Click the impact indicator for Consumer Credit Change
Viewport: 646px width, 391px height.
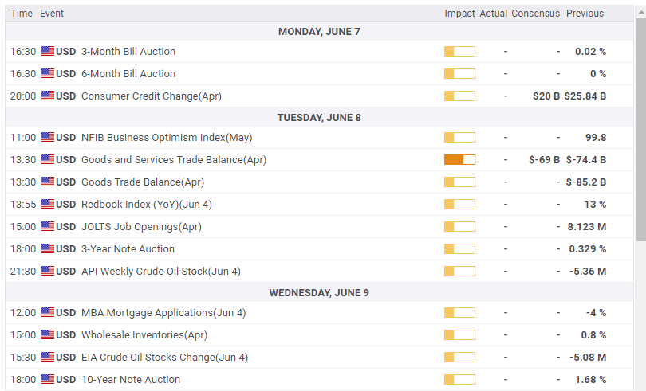click(459, 96)
